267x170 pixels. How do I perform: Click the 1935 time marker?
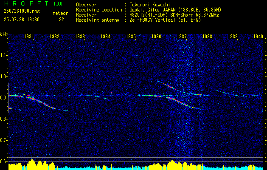(x=131, y=37)
